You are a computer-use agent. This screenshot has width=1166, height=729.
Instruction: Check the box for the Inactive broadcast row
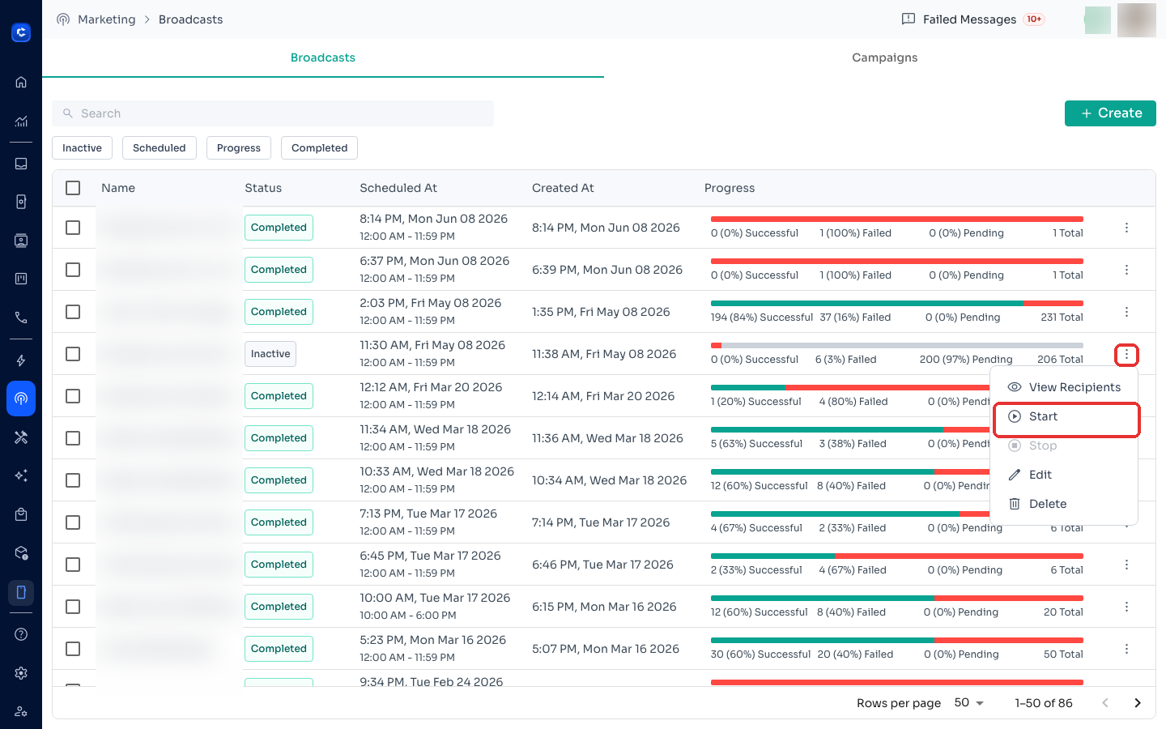(x=73, y=354)
